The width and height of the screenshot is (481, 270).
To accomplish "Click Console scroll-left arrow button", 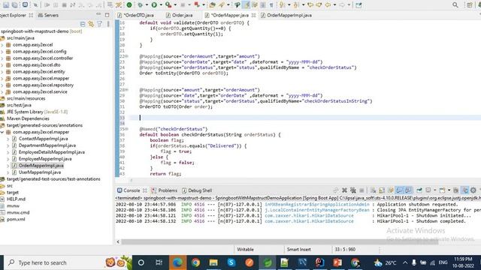I will 119,241.
